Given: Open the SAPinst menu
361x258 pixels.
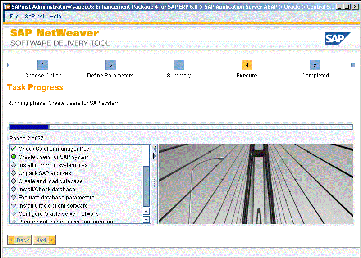Looking at the screenshot, I should coord(34,17).
